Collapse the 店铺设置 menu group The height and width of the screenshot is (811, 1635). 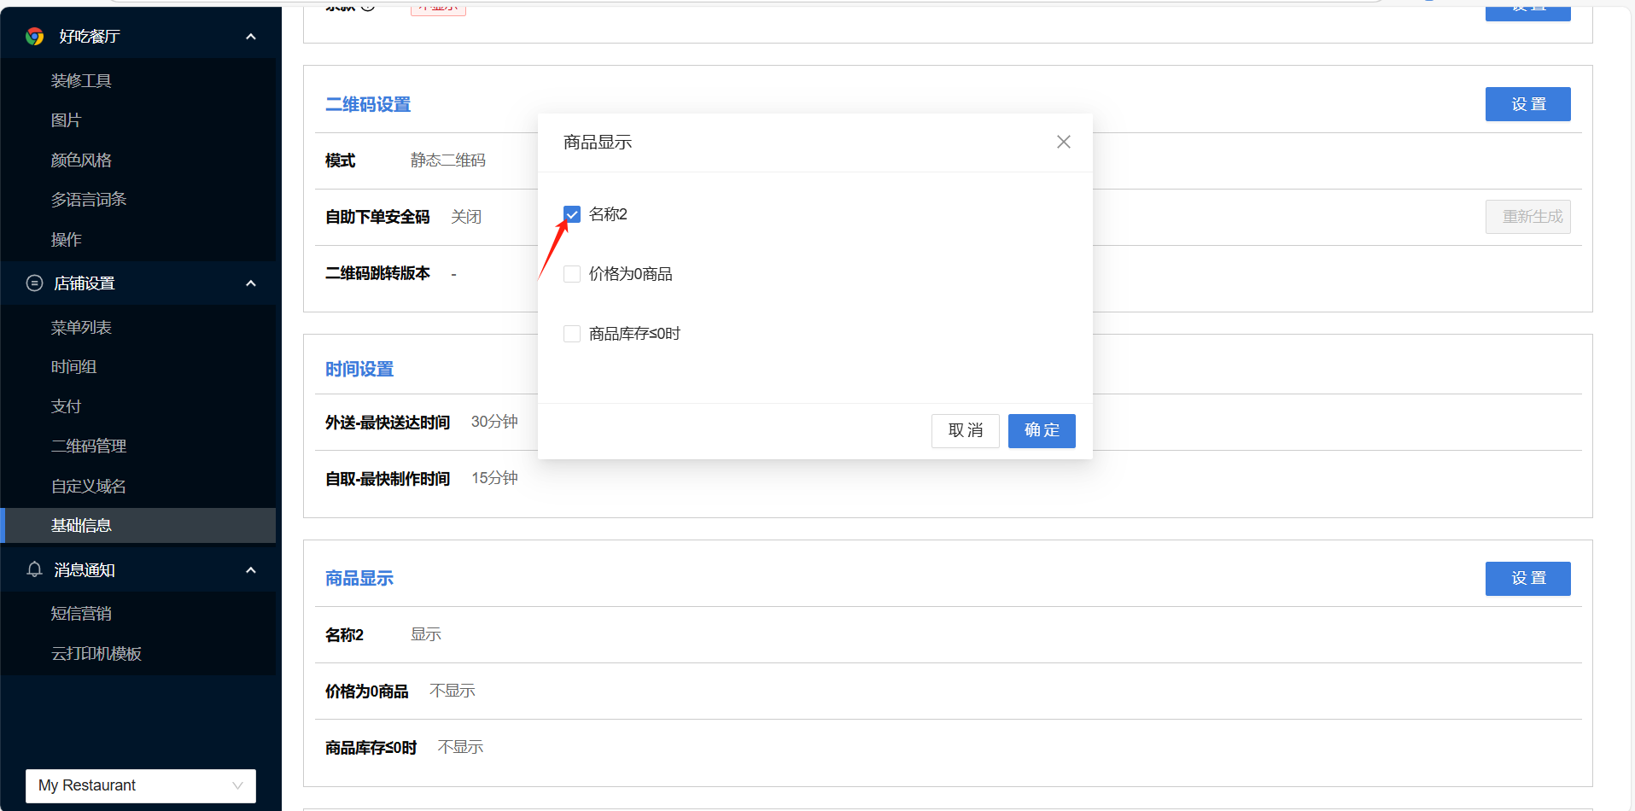pos(251,283)
